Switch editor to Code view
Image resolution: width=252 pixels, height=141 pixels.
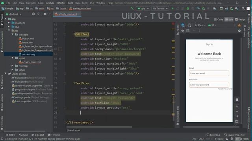219,20
